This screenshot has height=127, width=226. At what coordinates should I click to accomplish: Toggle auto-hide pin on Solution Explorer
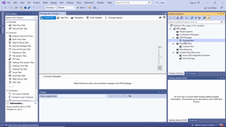220,14
